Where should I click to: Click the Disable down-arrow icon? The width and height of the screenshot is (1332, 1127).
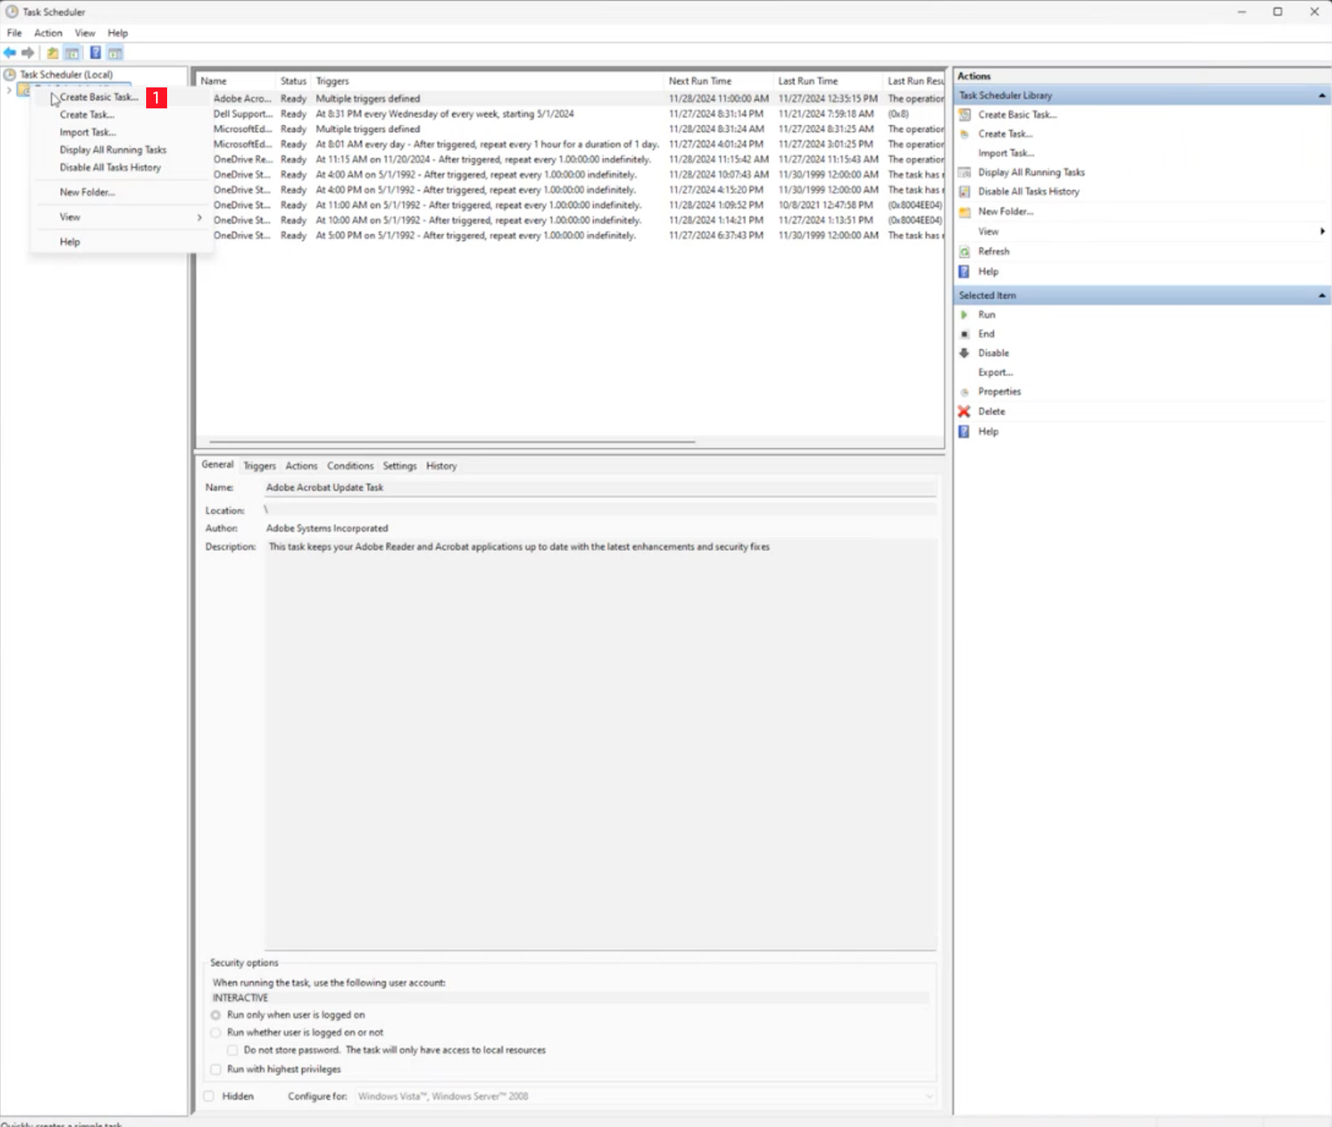pyautogui.click(x=965, y=353)
